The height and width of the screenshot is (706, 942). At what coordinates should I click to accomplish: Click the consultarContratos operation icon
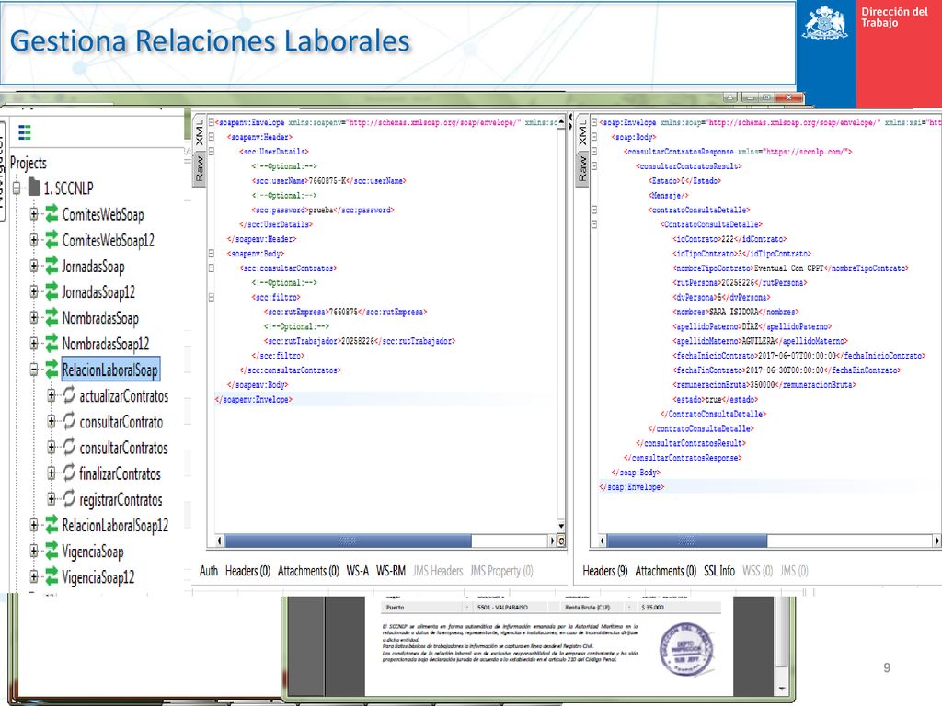pos(70,447)
